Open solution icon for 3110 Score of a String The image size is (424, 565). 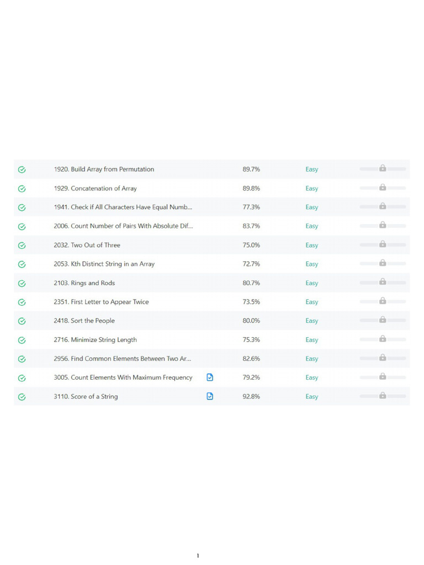click(x=210, y=396)
